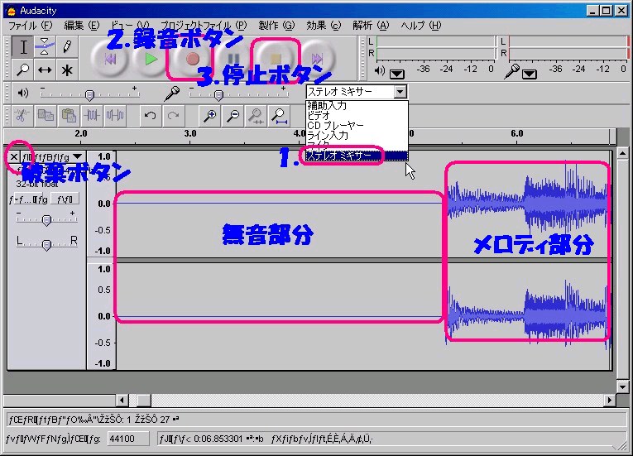
Task: Open the 解析 (A) menu
Action: pos(371,26)
